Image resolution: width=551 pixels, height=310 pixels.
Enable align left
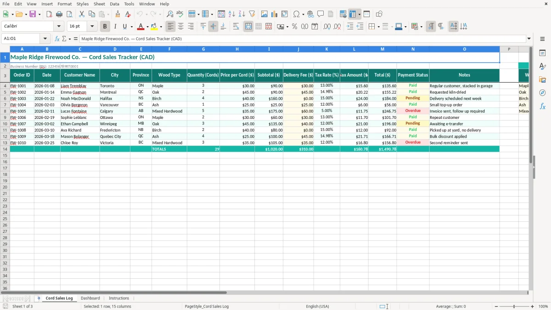pos(170,27)
